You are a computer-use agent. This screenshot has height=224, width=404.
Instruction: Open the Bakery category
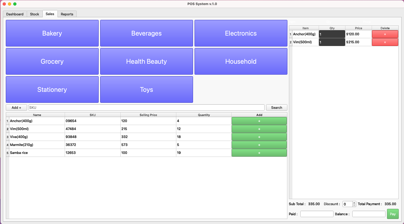click(52, 33)
